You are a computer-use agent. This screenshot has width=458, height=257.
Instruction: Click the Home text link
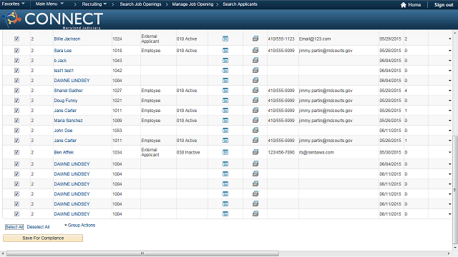click(414, 5)
